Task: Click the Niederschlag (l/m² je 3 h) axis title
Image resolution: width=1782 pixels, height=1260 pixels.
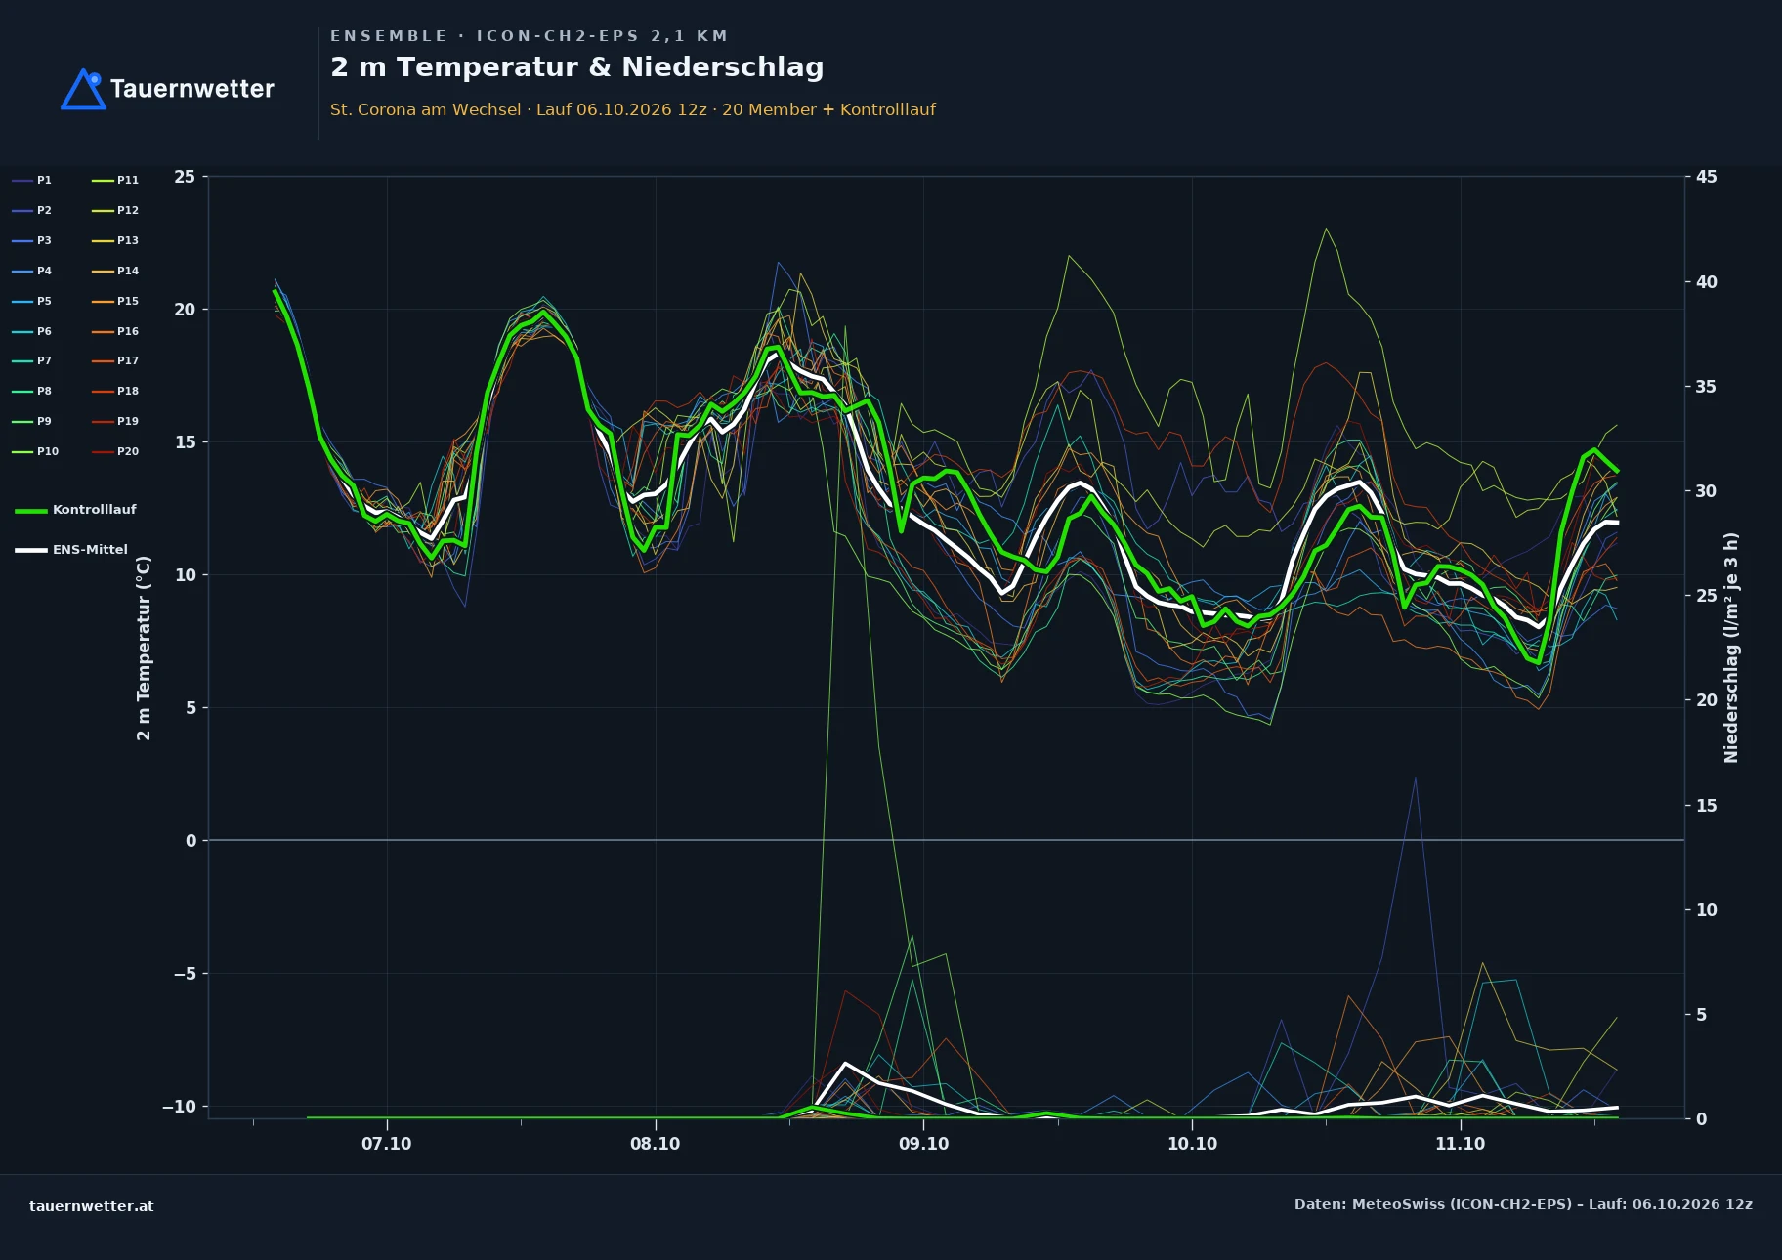Action: pos(1731,648)
